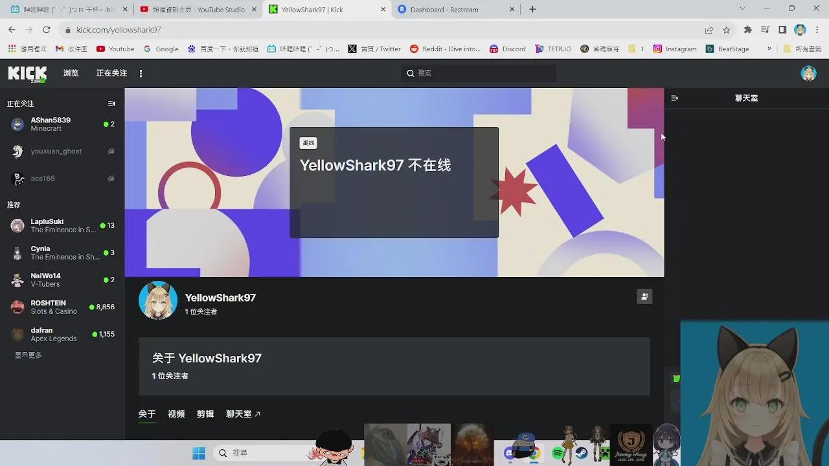This screenshot has width=829, height=466.
Task: Open the 應用程式 apps bookmark
Action: pyautogui.click(x=28, y=49)
